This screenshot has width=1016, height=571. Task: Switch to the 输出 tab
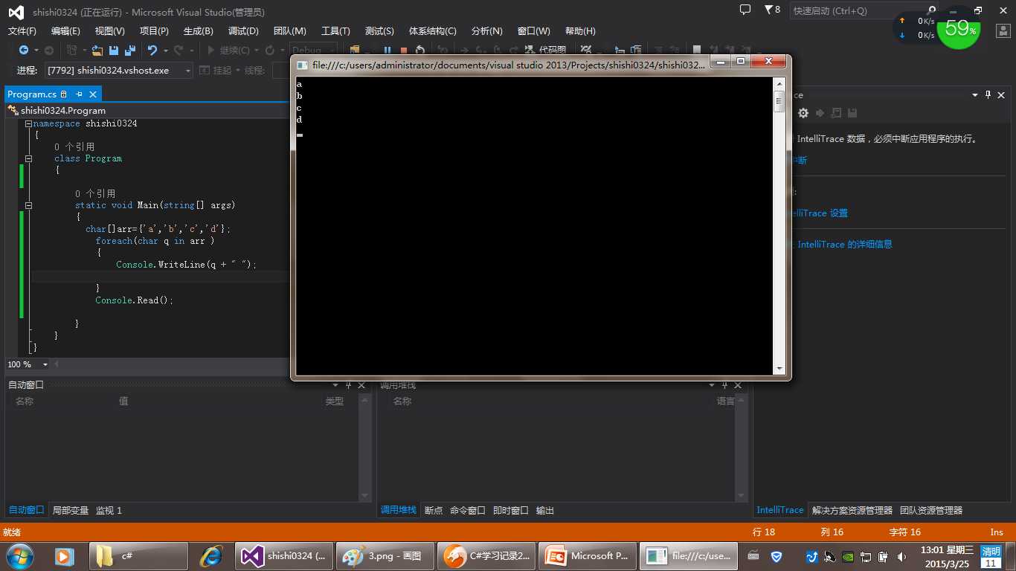[544, 510]
